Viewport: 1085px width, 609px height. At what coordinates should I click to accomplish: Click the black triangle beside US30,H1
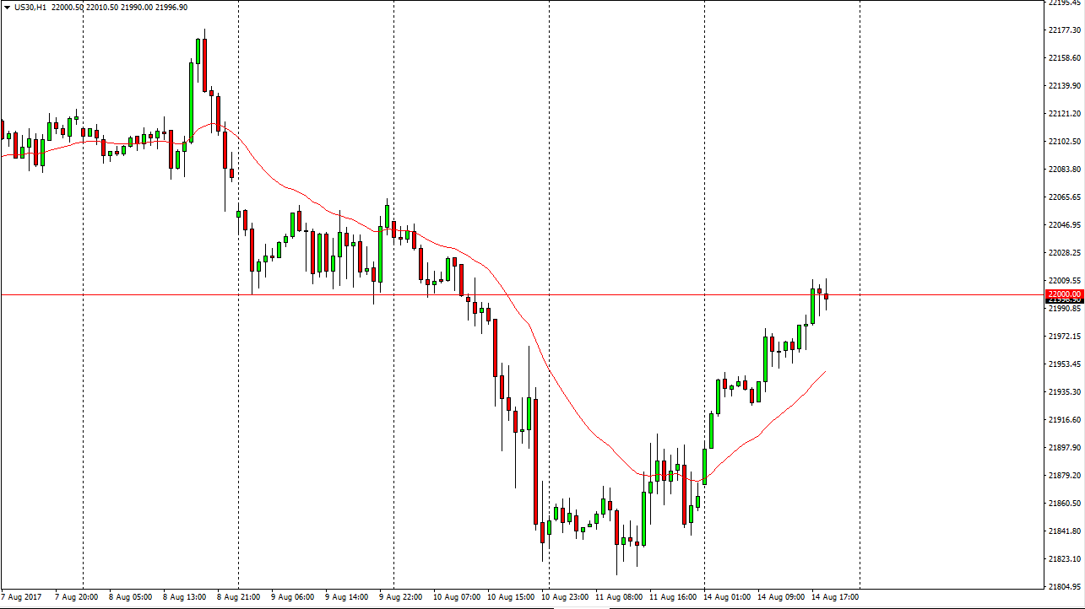(x=7, y=7)
